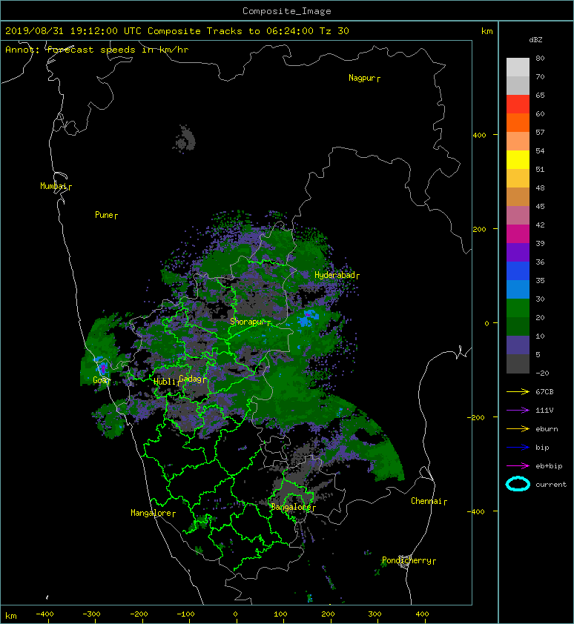Viewport: 574px width, 624px height.
Task: Click the 300 tick on horizontal axis
Action: [x=375, y=614]
